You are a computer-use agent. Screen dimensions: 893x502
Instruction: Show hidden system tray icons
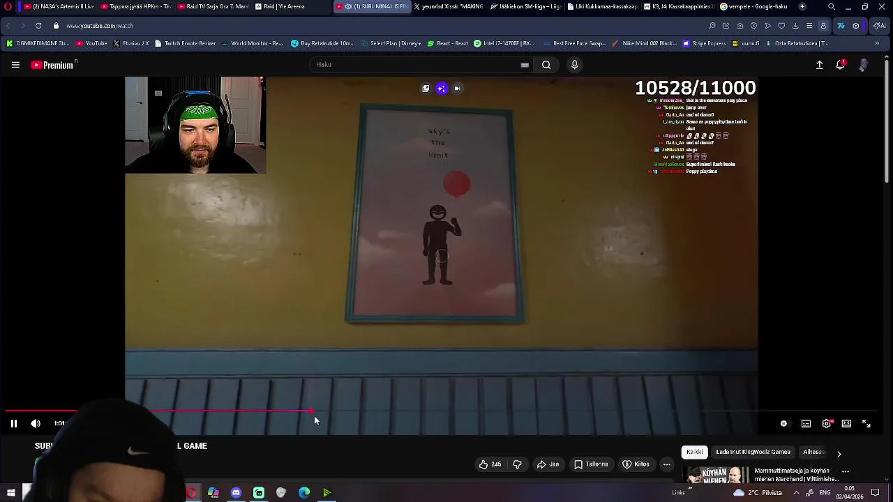click(x=796, y=493)
